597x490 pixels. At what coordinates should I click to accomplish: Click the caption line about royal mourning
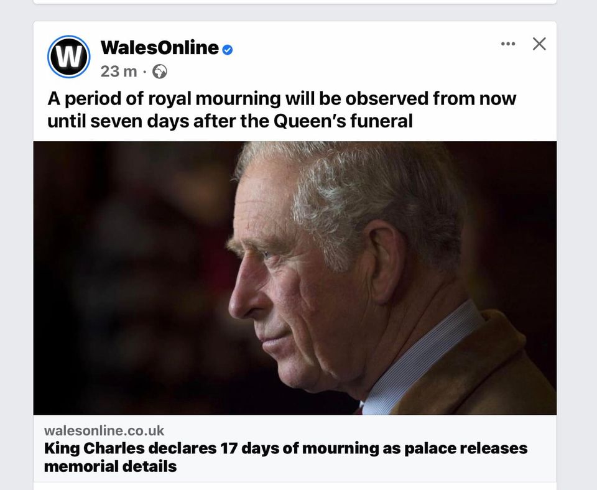pyautogui.click(x=281, y=99)
